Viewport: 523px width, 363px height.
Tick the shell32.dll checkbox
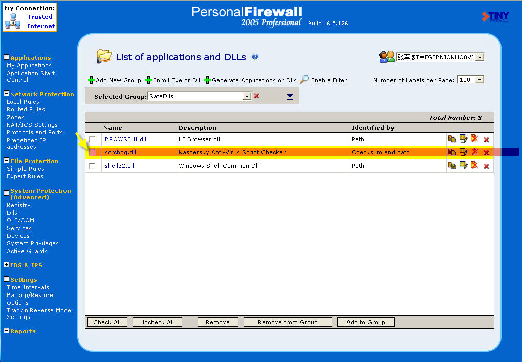93,166
